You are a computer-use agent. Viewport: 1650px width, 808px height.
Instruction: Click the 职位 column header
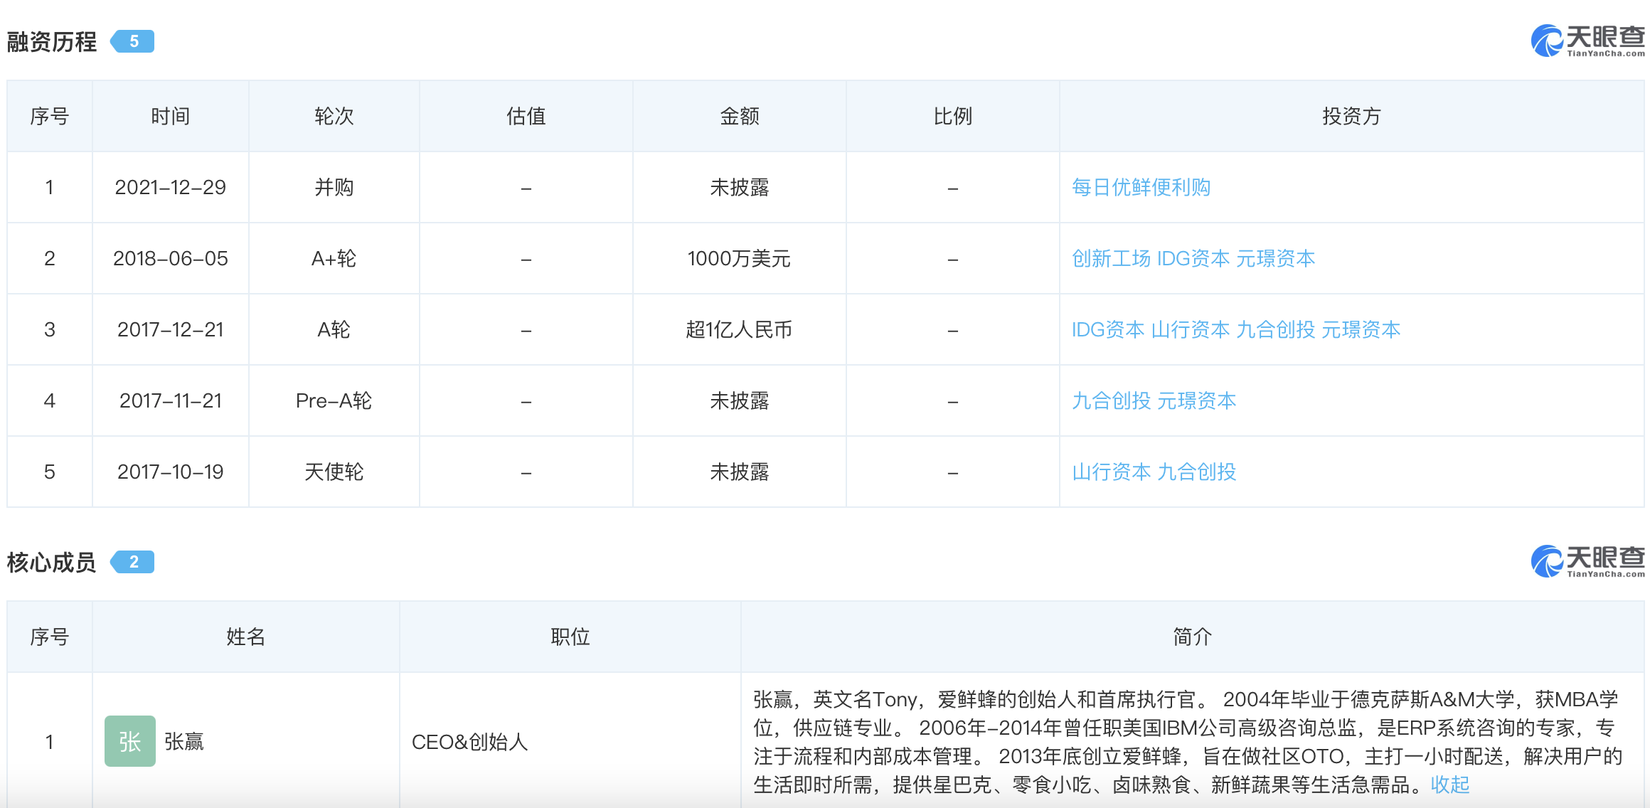570,637
